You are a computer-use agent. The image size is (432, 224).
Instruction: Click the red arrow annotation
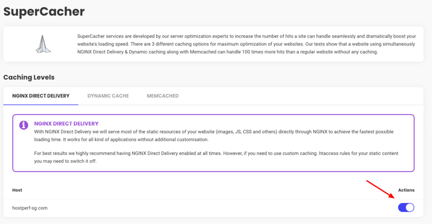tap(380, 189)
